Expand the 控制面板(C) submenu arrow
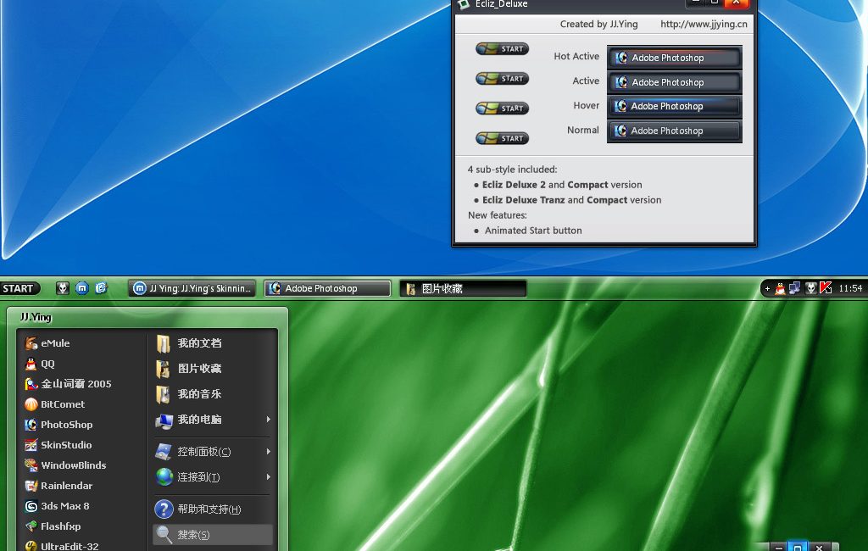The height and width of the screenshot is (551, 868). [x=269, y=452]
